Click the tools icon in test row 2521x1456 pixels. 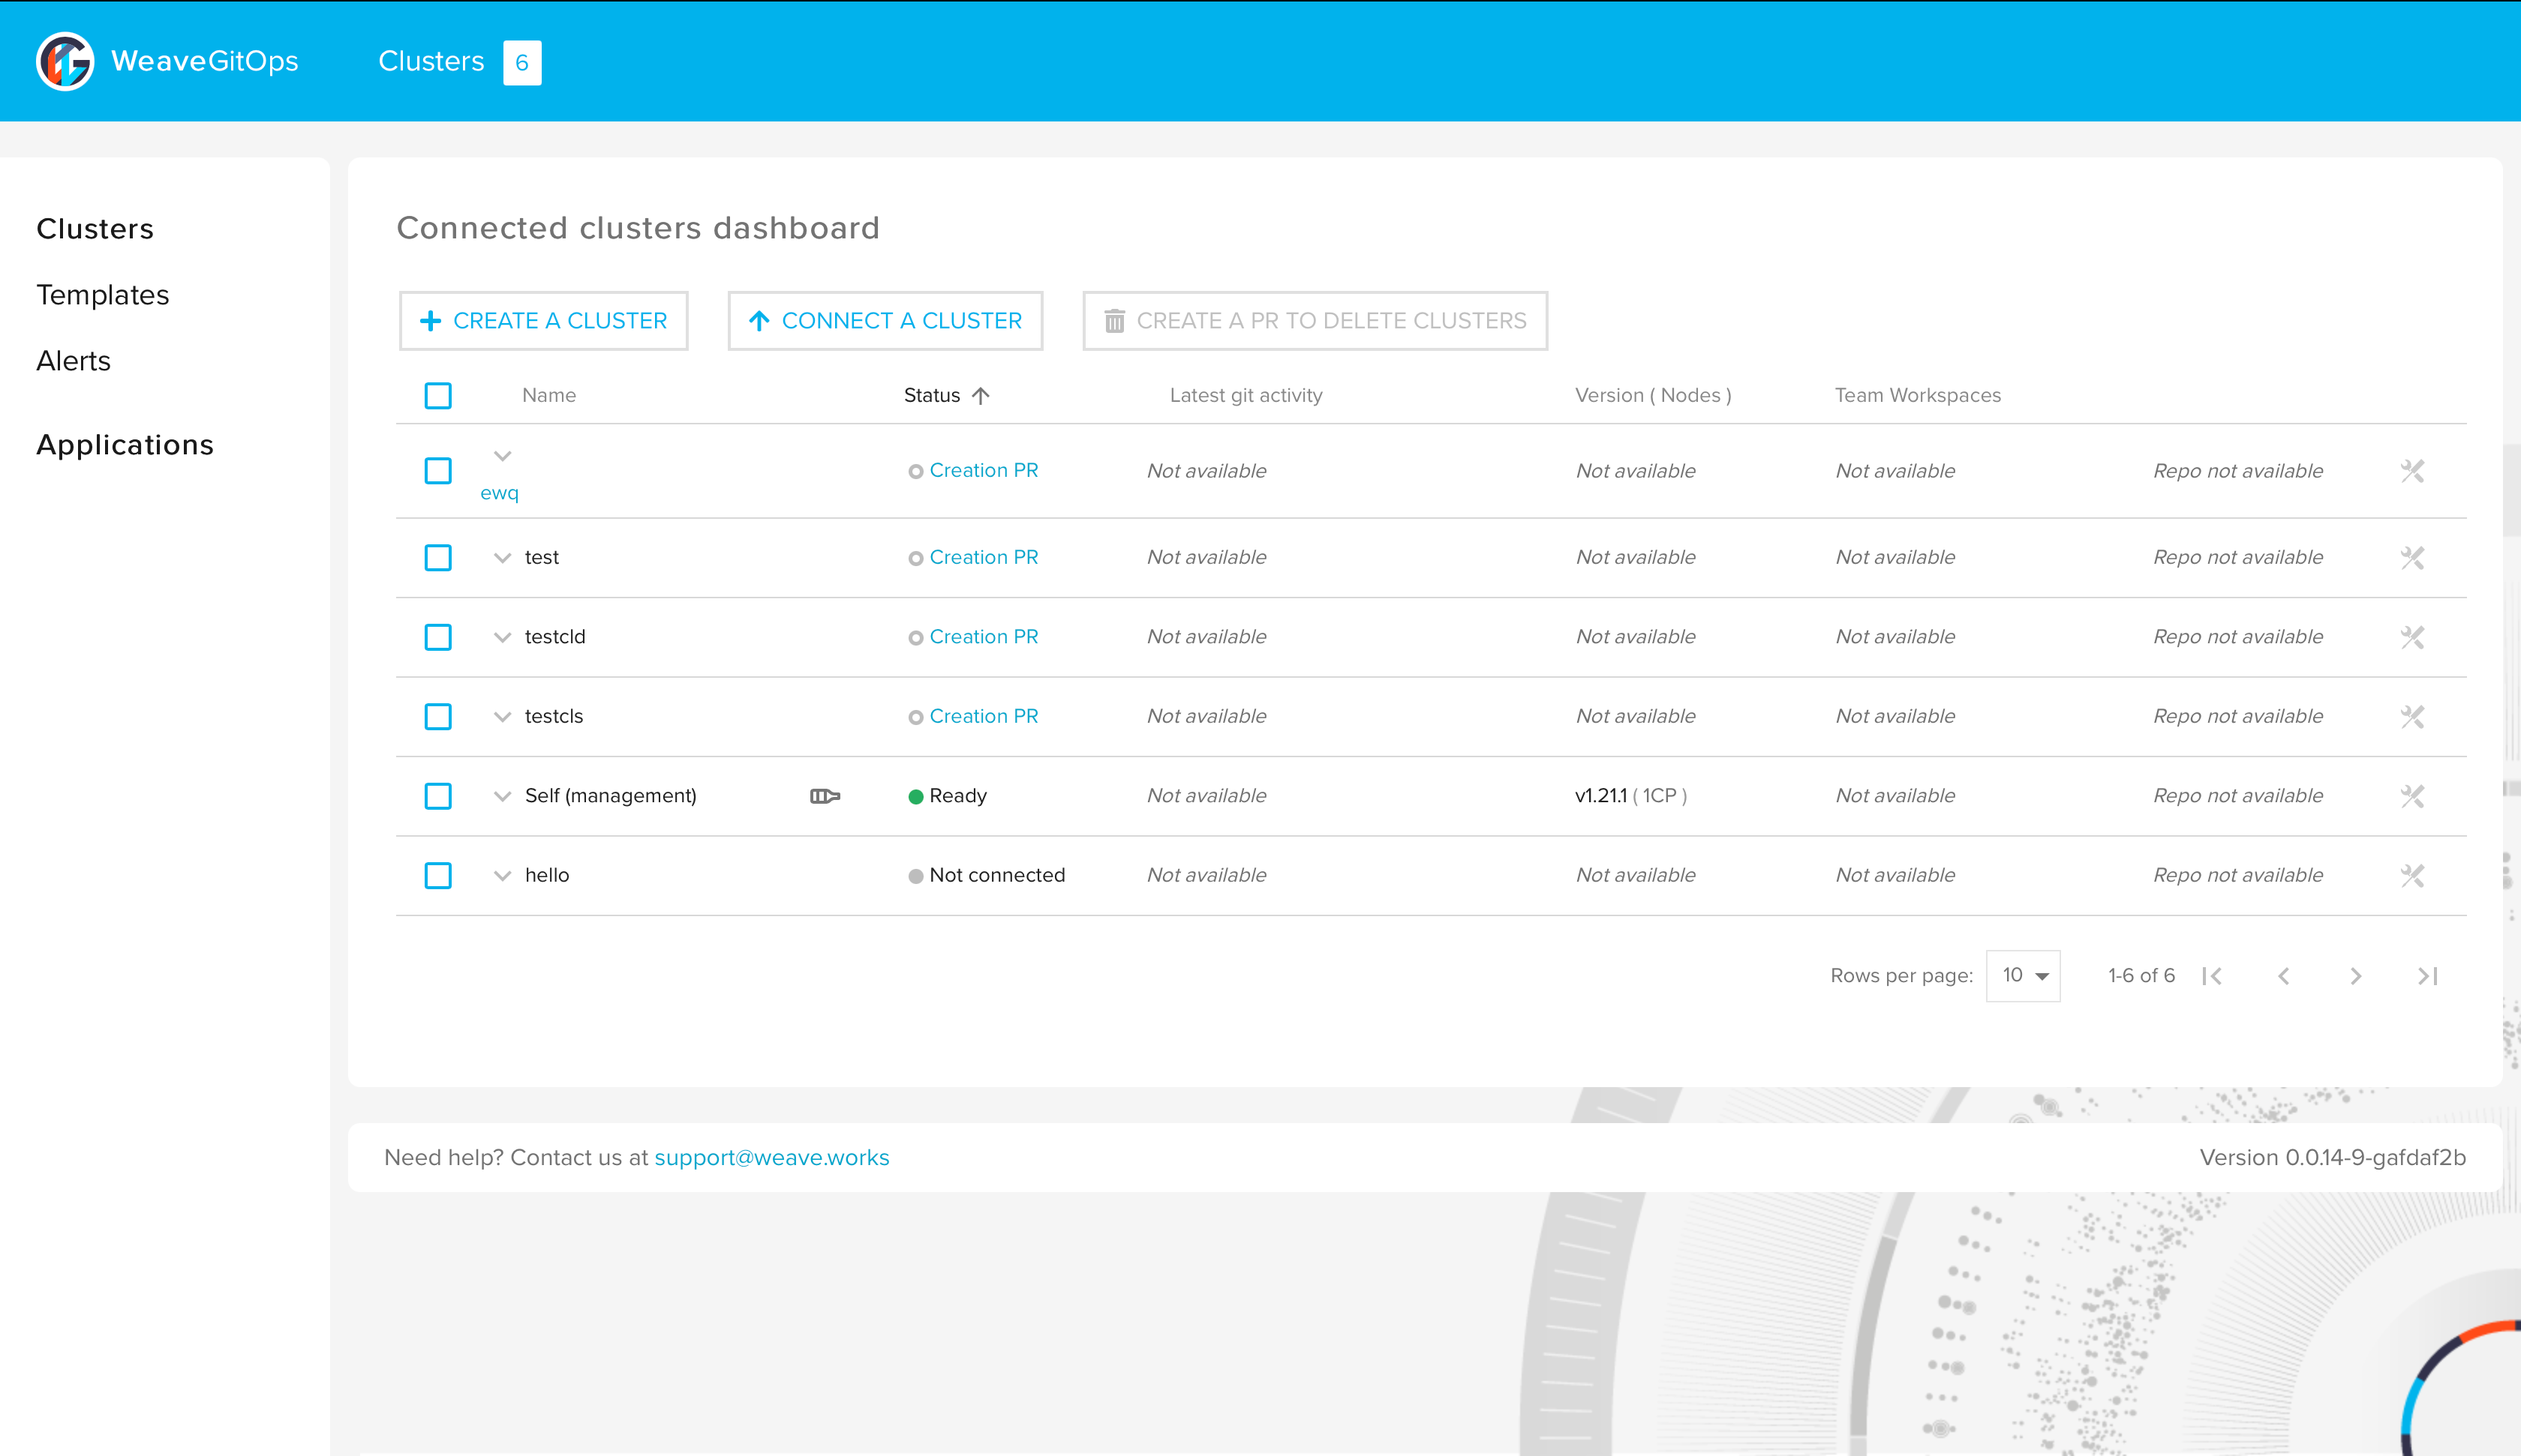pos(2412,557)
